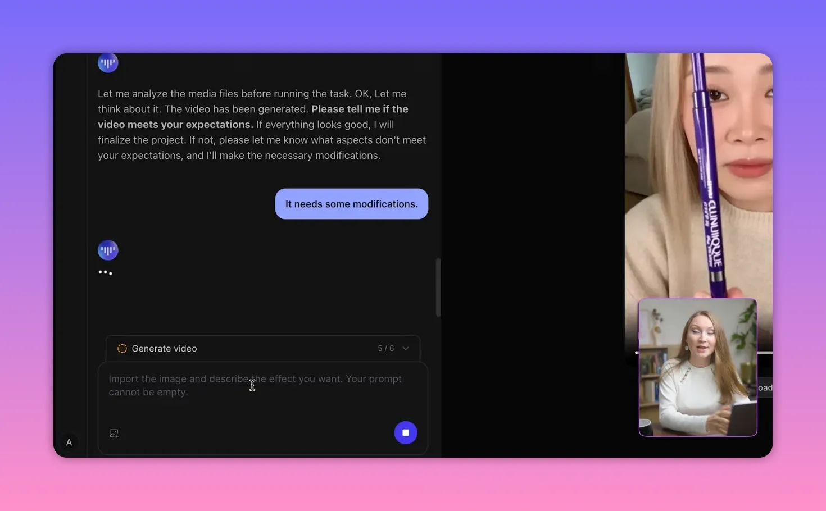
Task: Click the AI assistant avatar at the top
Action: click(107, 62)
